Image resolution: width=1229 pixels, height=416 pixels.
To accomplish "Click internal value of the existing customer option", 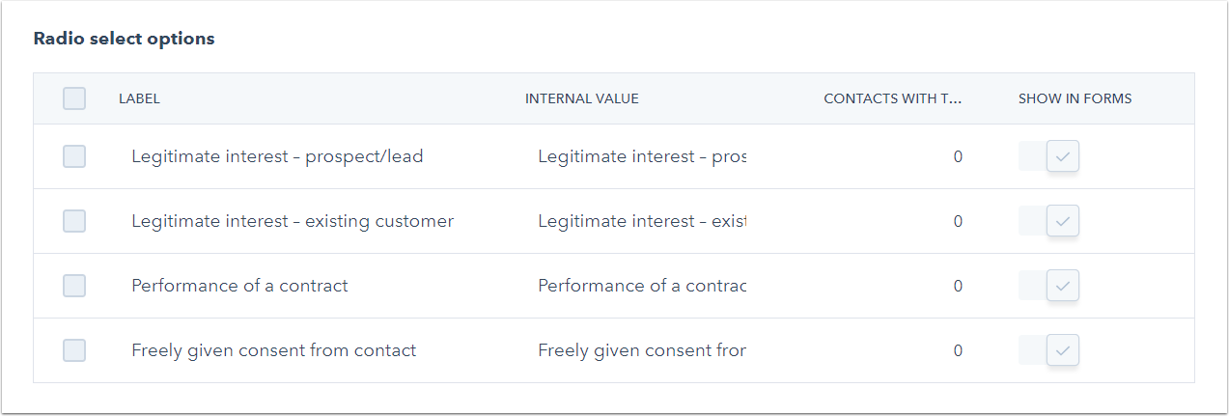I will pyautogui.click(x=642, y=221).
